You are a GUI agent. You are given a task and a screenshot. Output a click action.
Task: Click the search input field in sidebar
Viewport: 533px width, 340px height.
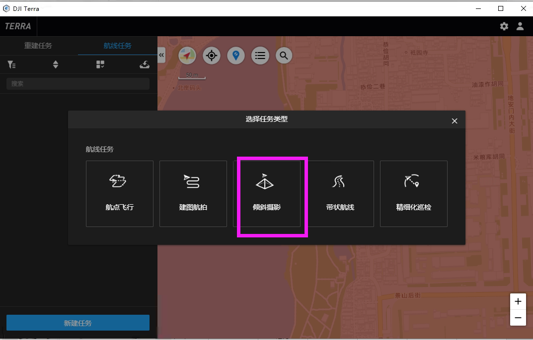(x=77, y=83)
